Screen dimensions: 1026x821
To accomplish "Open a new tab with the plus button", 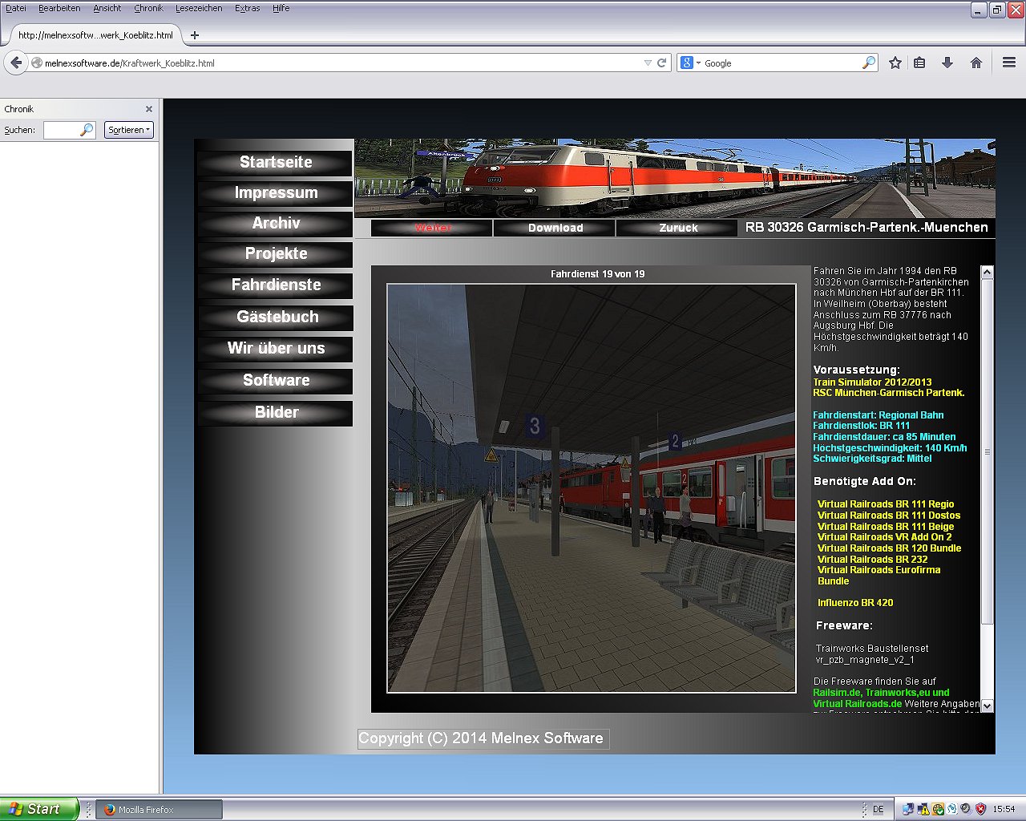I will 194,35.
